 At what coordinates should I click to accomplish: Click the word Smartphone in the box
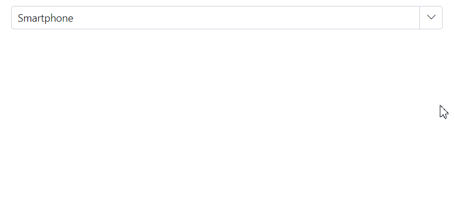pos(46,18)
